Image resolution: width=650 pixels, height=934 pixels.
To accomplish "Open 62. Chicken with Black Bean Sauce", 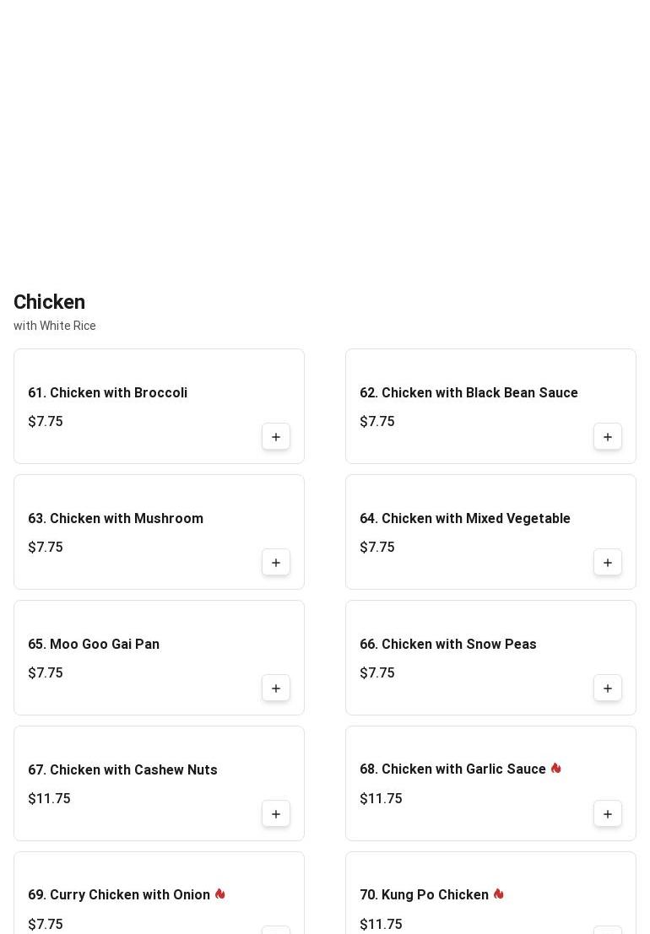I will point(469,393).
